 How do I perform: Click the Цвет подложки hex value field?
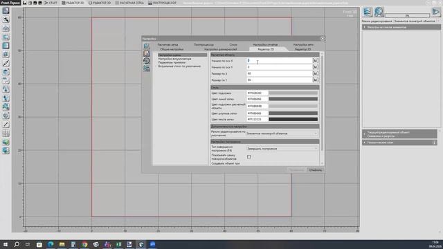[x=257, y=93]
